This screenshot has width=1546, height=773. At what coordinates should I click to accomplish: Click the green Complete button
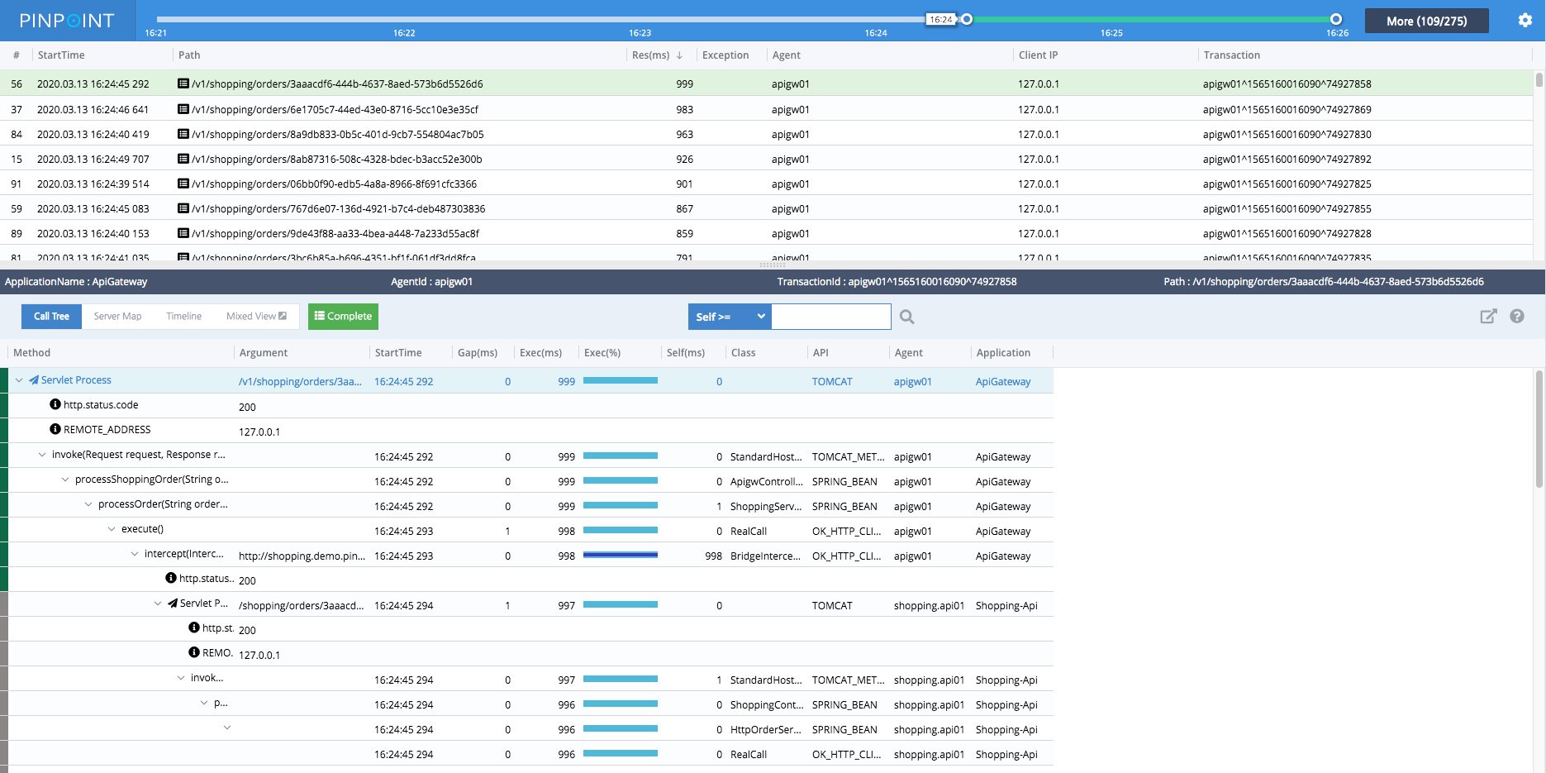point(343,316)
